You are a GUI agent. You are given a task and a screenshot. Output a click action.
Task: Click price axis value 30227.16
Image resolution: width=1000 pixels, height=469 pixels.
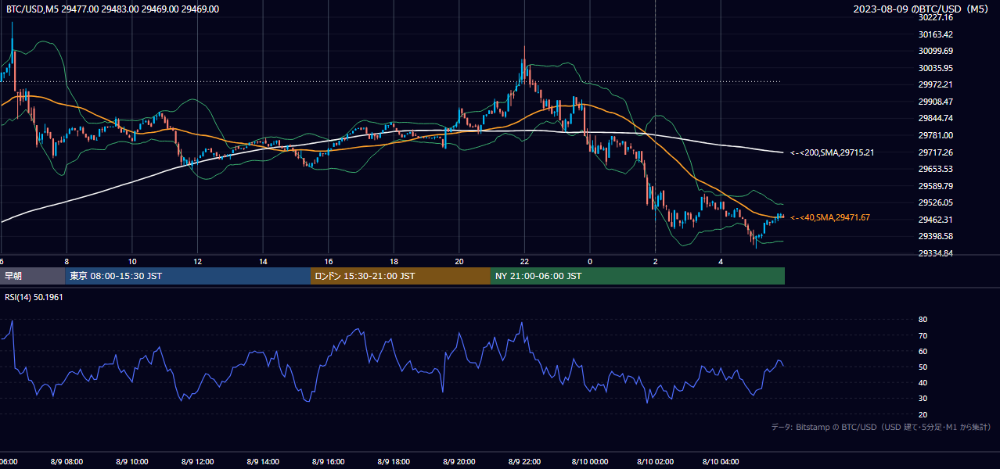click(x=936, y=17)
